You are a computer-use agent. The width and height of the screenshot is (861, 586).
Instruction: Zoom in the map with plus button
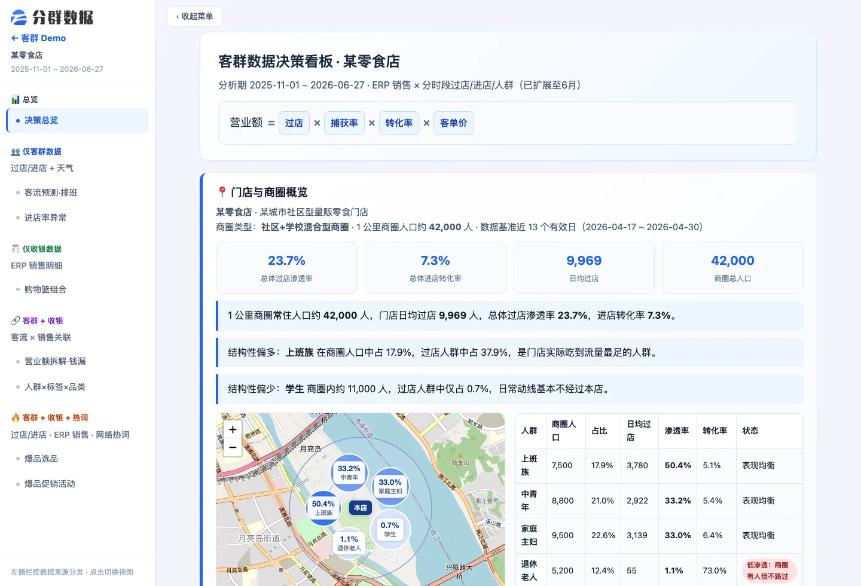coord(233,429)
